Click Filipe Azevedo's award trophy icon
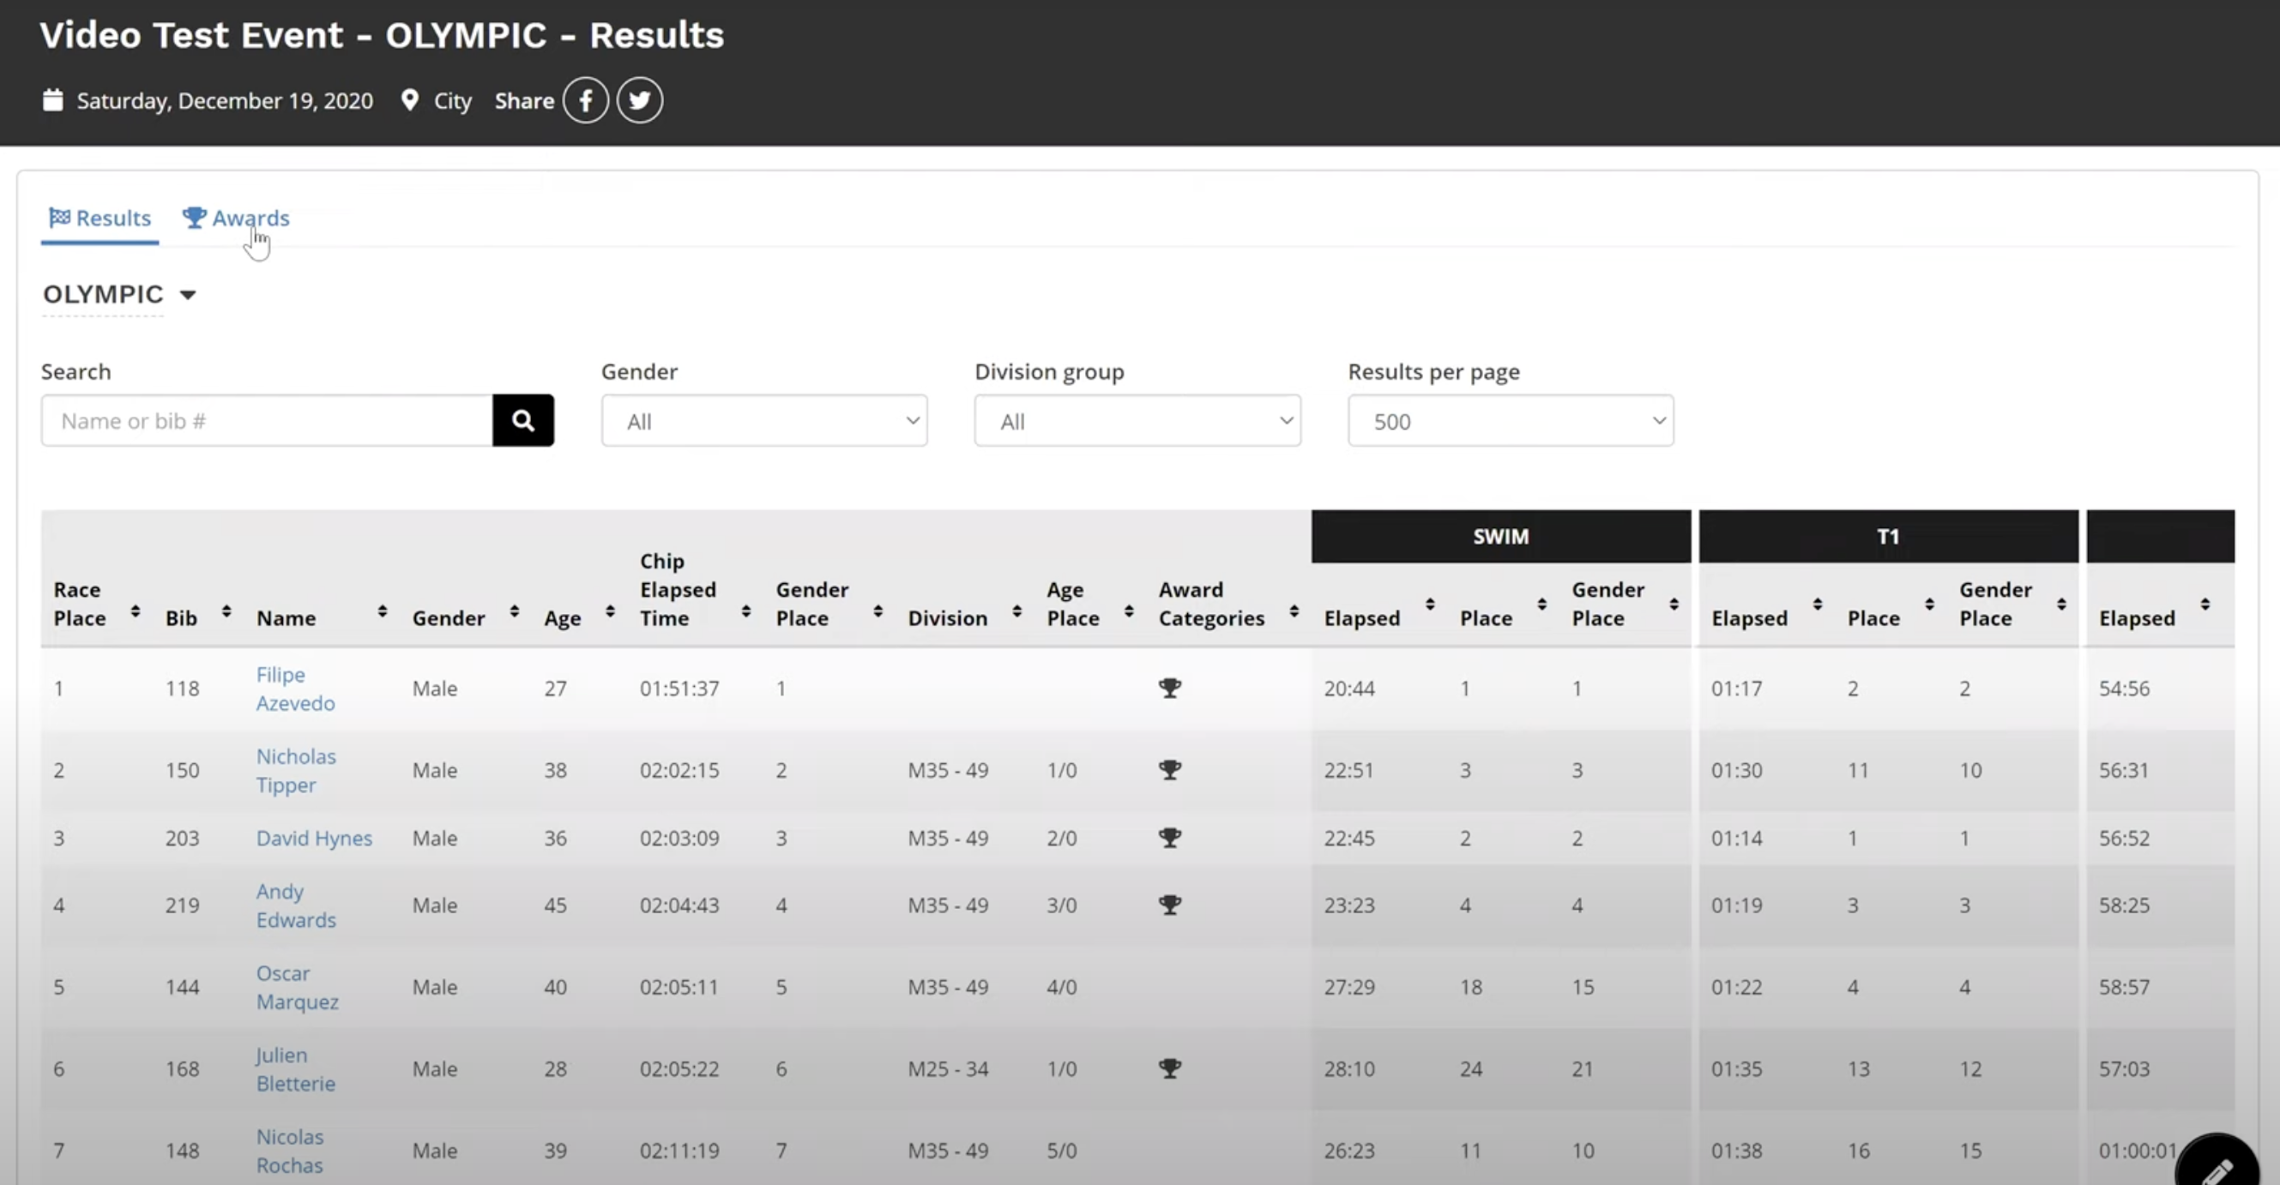Screen dimensions: 2280x1185 [x=1169, y=688]
